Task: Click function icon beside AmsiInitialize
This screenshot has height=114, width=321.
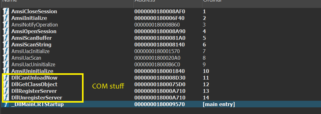Action: click(x=6, y=18)
